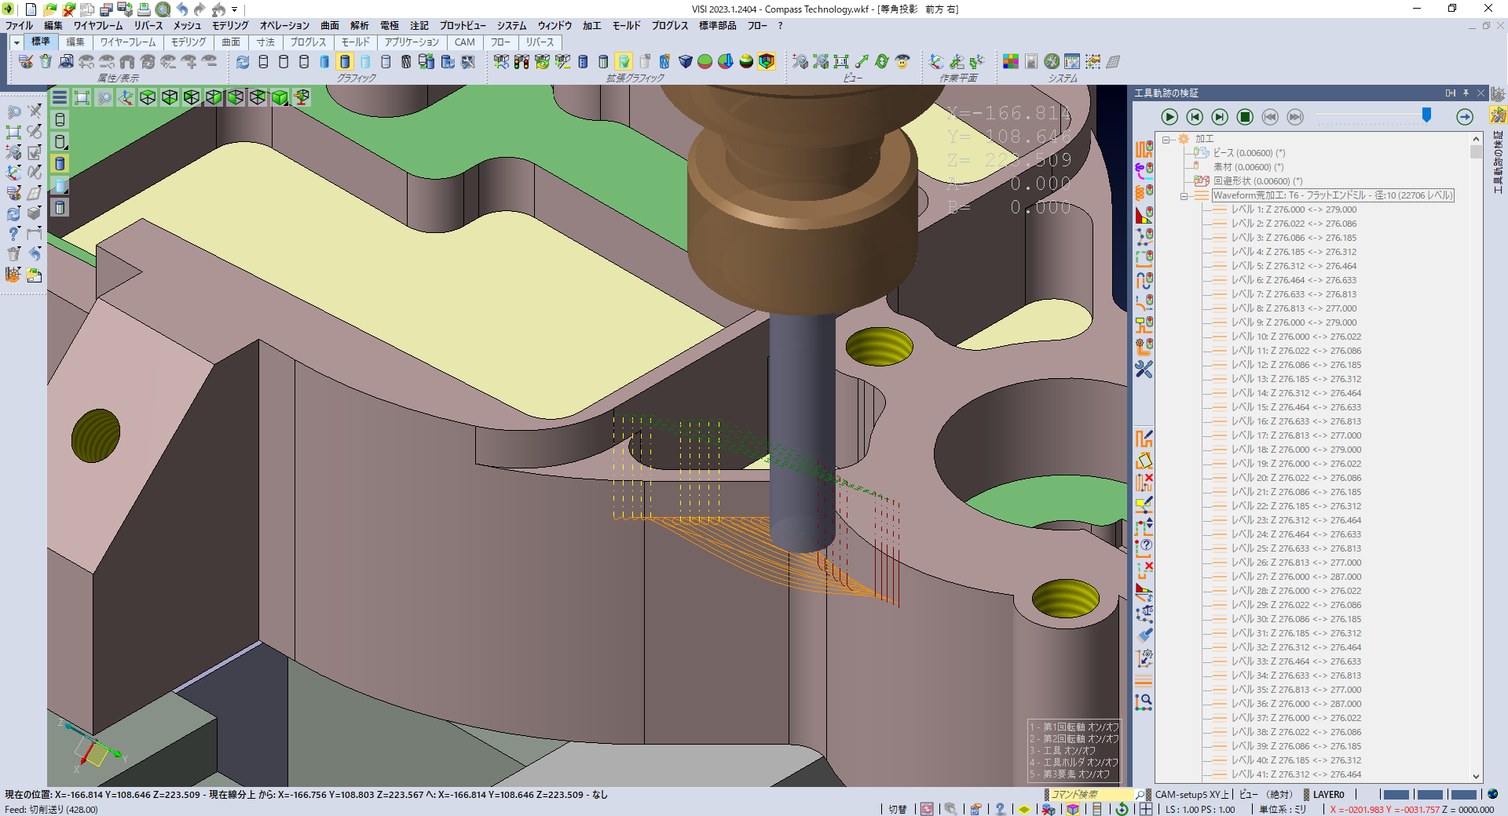The width and height of the screenshot is (1508, 816).
Task: Click the question mark help icon in left toolbar
Action: [13, 234]
